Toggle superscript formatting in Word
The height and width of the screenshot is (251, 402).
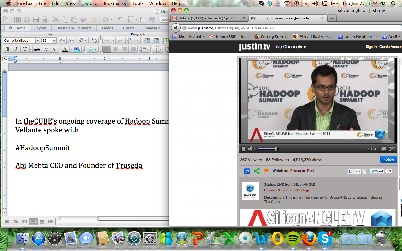click(46, 49)
